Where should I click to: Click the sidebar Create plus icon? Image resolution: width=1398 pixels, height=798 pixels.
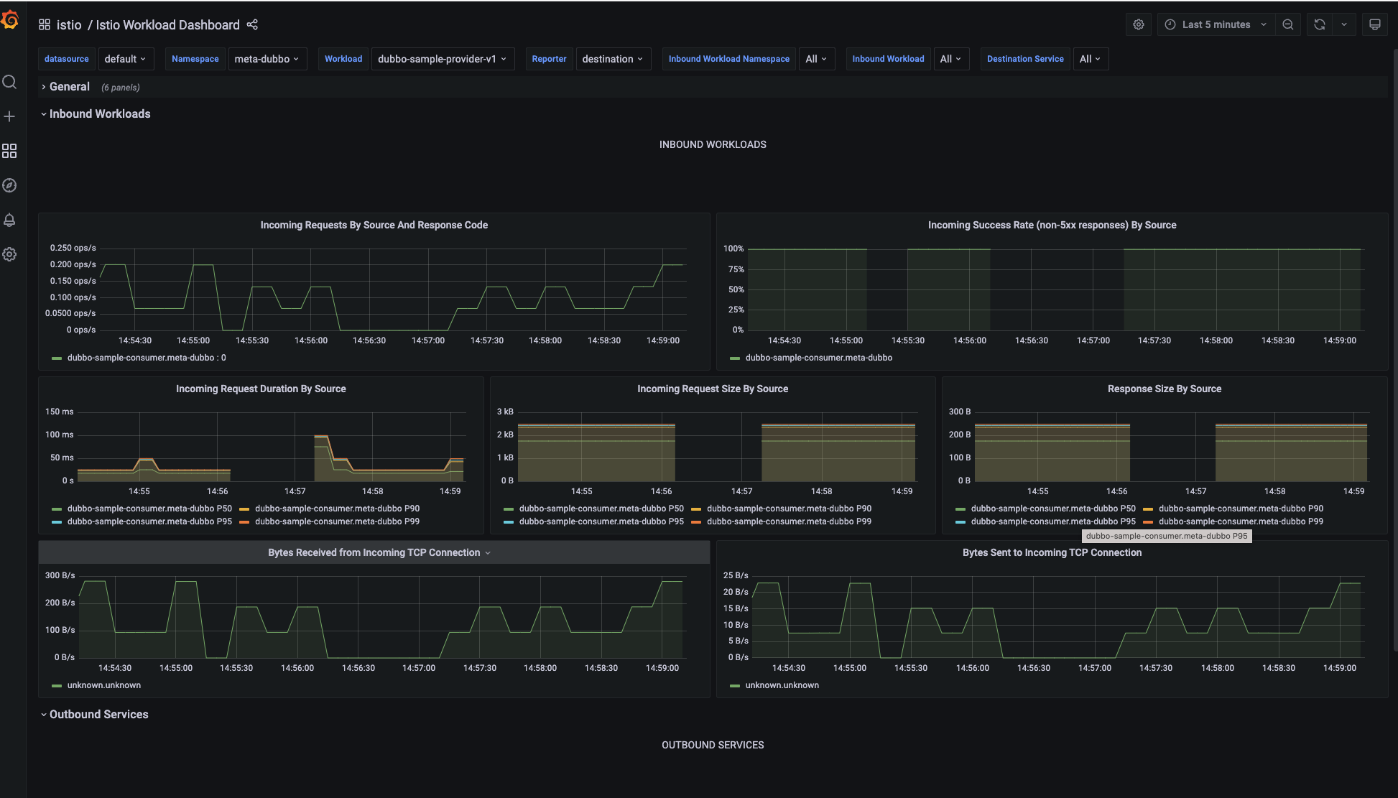point(9,116)
